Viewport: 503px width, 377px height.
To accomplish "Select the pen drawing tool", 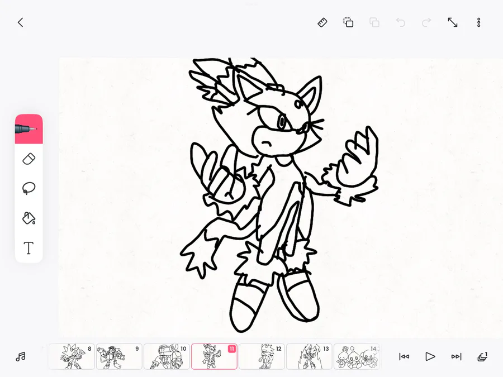I will (29, 129).
